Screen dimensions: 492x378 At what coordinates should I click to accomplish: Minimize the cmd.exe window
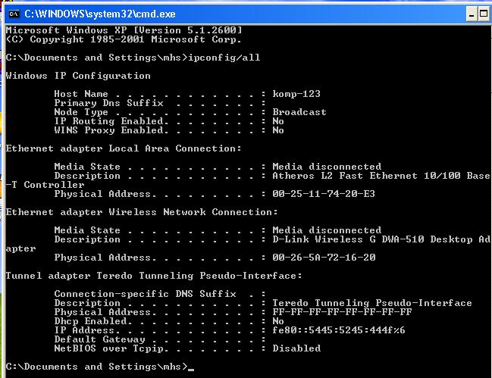[x=472, y=14]
